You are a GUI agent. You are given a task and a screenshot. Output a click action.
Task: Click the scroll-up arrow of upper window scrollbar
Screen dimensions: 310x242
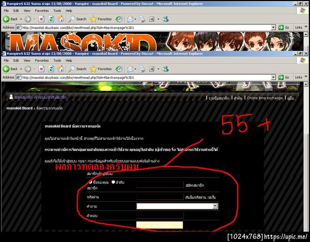(x=306, y=35)
